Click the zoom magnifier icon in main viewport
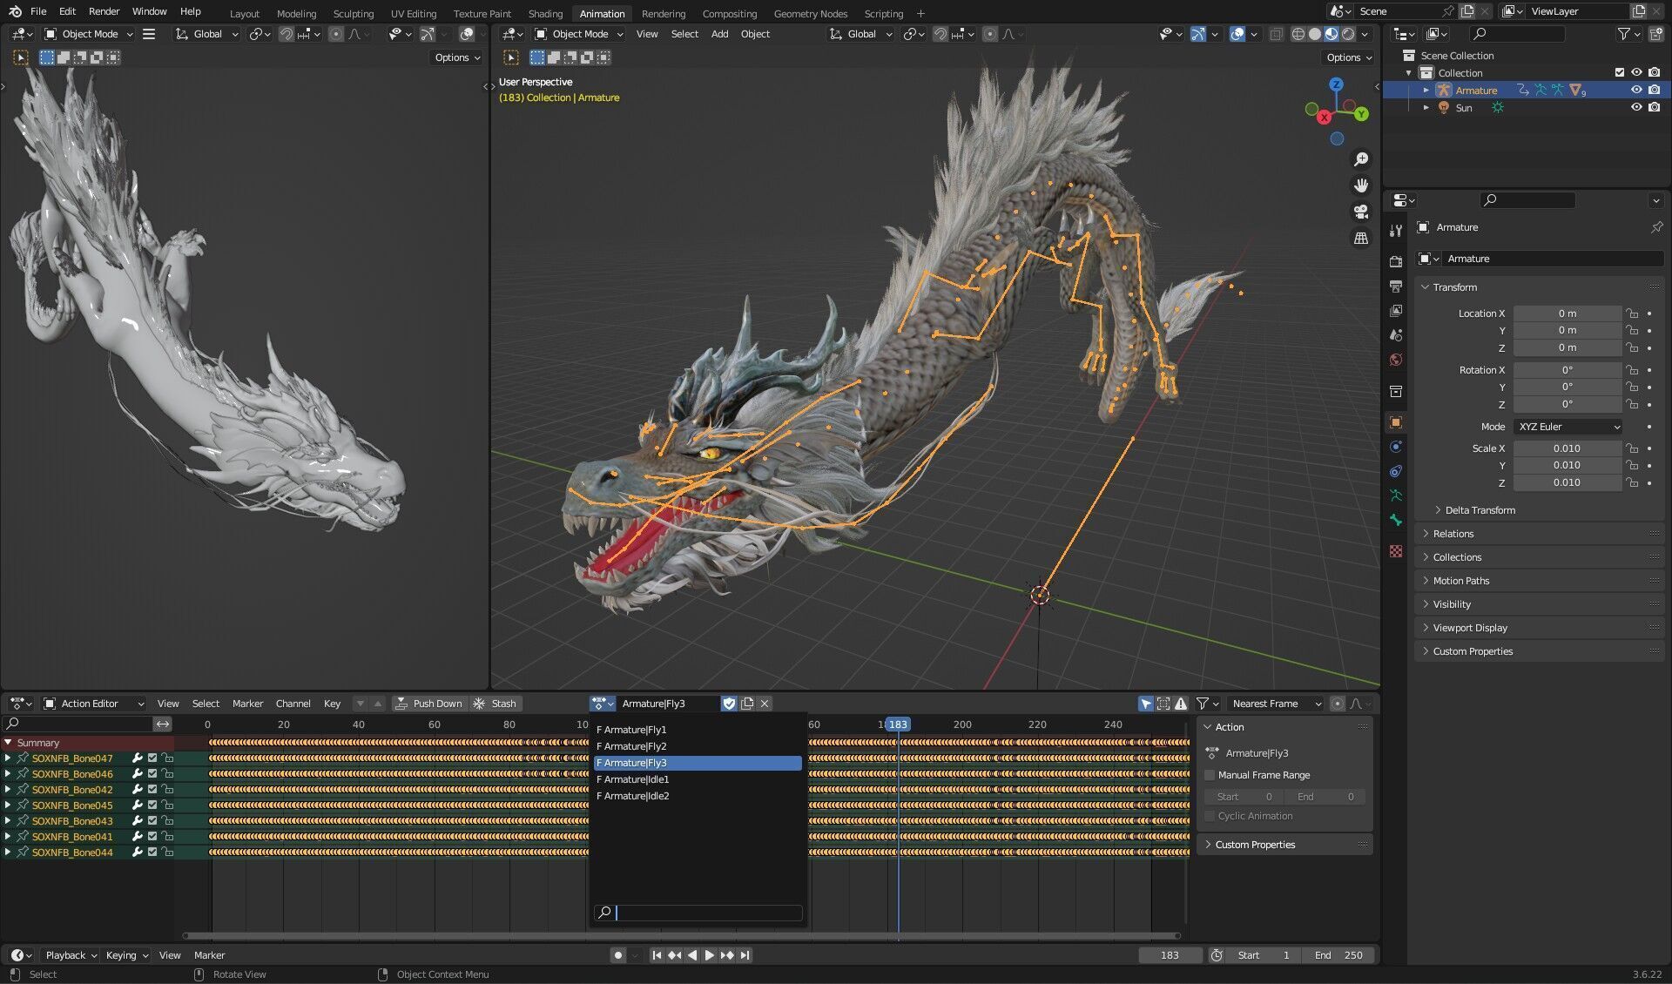 click(x=1360, y=159)
